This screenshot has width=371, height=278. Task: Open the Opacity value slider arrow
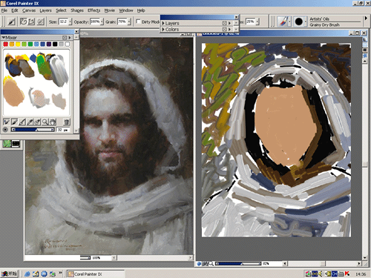pyautogui.click(x=102, y=21)
